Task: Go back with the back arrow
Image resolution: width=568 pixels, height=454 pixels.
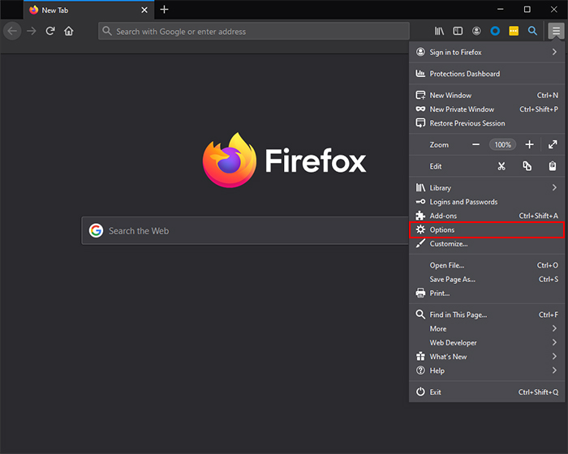Action: 12,31
